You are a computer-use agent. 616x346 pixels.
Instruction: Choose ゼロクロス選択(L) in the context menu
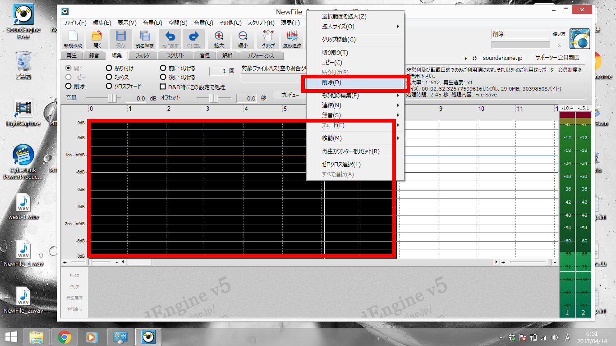coord(355,164)
